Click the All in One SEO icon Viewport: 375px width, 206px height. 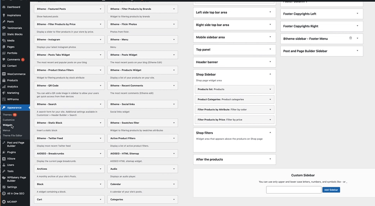(4, 194)
